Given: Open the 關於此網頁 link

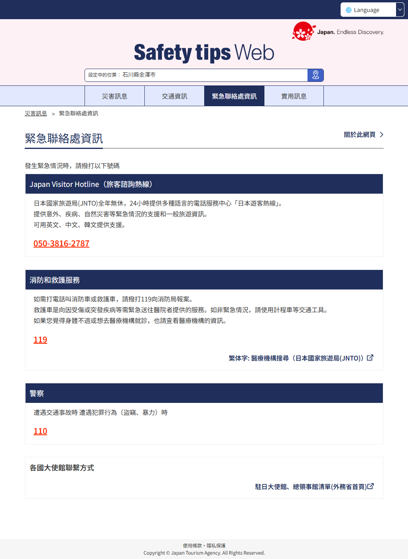Looking at the screenshot, I should (x=359, y=135).
